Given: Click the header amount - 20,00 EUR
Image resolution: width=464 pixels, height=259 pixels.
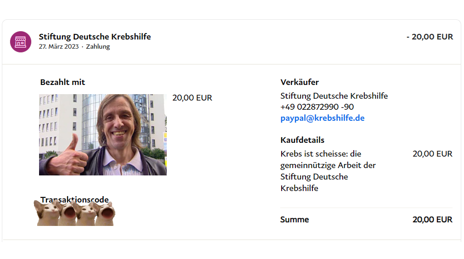Looking at the screenshot, I should pos(430,37).
